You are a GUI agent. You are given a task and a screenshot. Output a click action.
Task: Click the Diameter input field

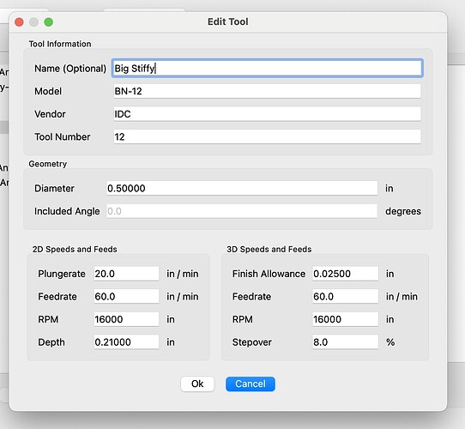click(x=242, y=188)
